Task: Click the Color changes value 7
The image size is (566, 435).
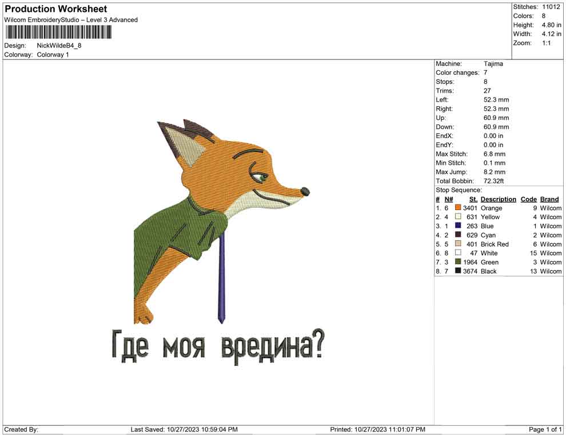Action: (485, 73)
